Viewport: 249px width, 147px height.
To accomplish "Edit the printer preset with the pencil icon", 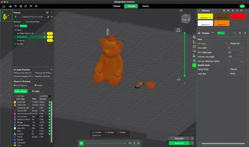I will click(48, 17).
